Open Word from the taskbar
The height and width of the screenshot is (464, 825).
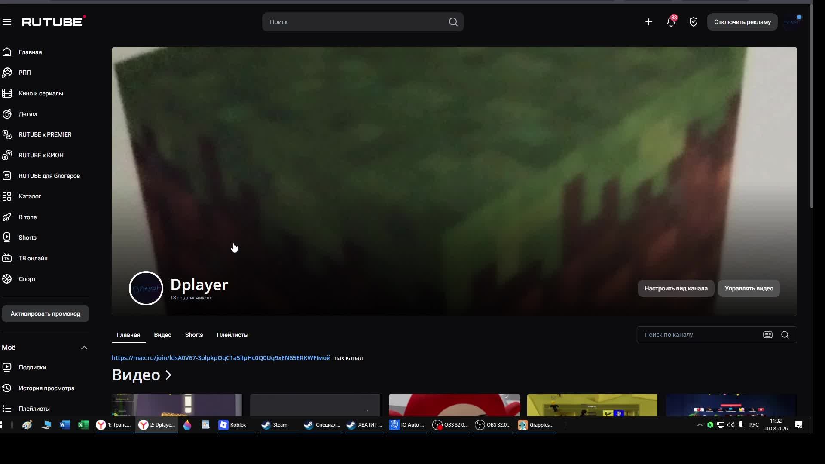tap(65, 425)
